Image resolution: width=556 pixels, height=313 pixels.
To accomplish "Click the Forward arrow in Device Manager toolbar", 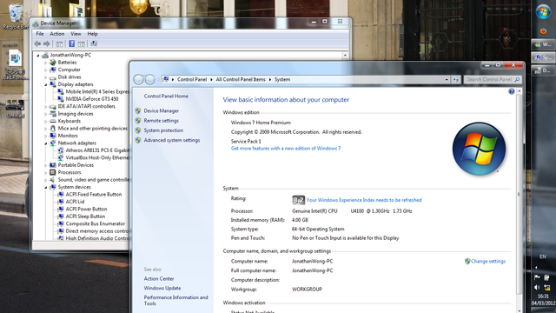I will tap(47, 43).
